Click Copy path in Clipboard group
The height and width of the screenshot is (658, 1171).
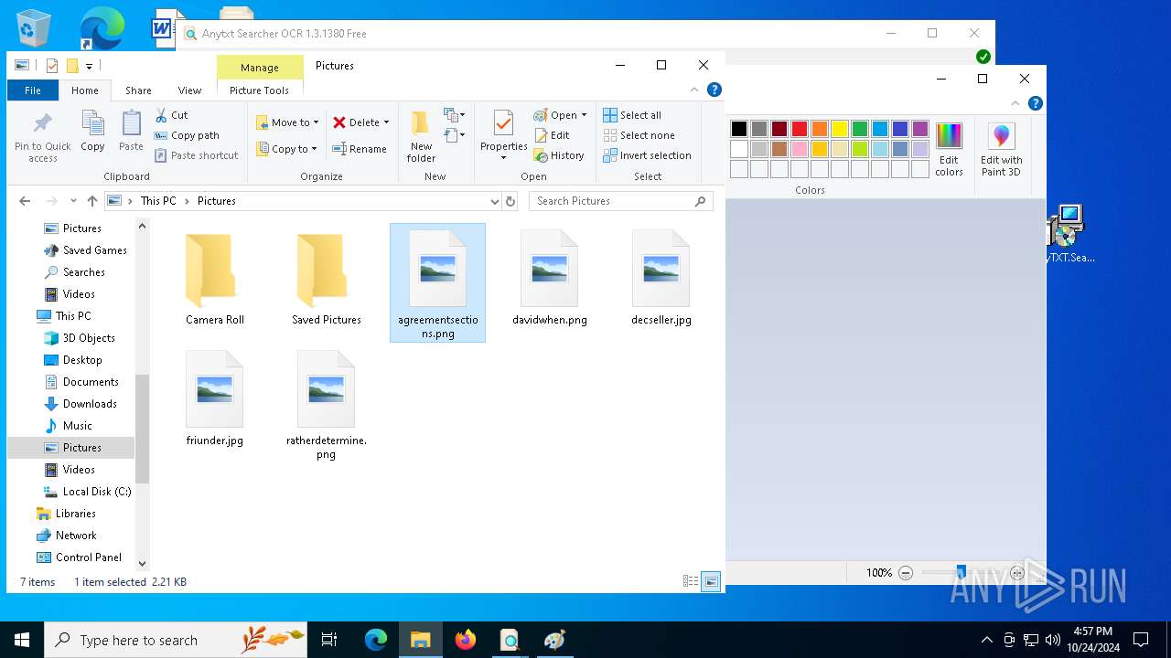[x=187, y=135]
